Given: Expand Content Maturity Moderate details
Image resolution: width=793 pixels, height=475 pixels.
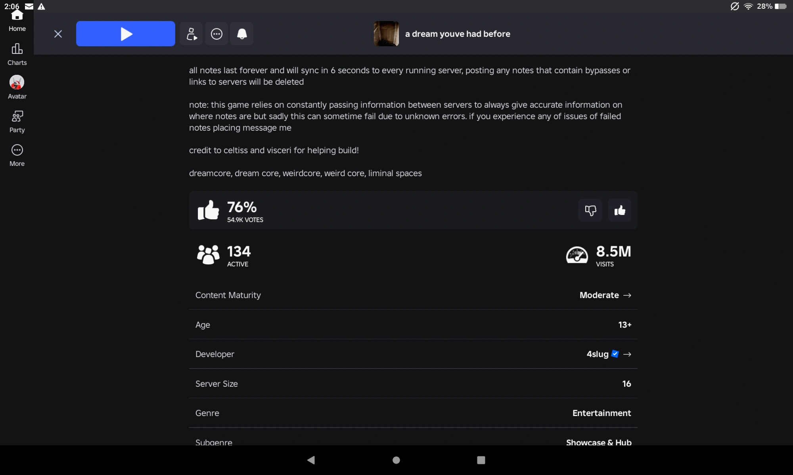Looking at the screenshot, I should (605, 295).
